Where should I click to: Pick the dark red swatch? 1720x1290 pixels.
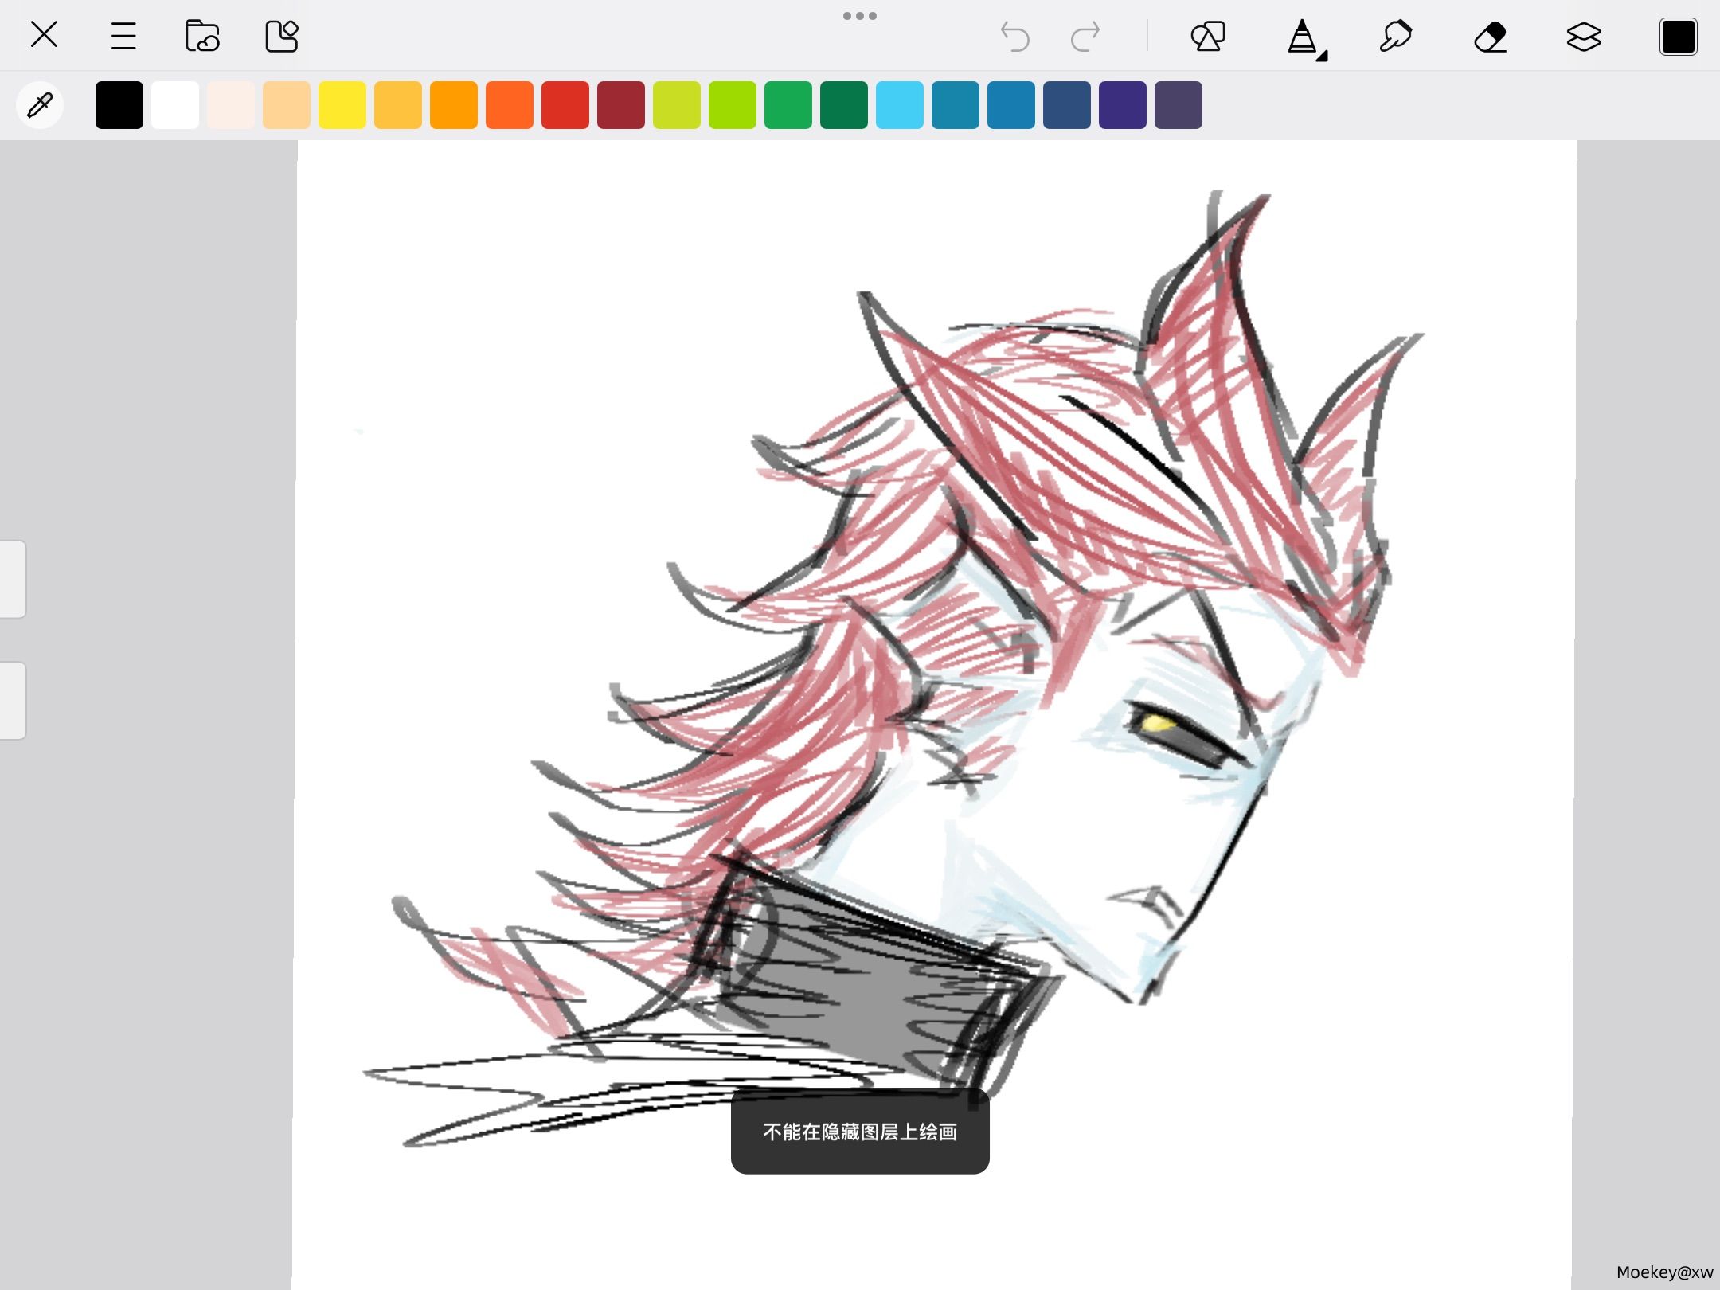(621, 104)
